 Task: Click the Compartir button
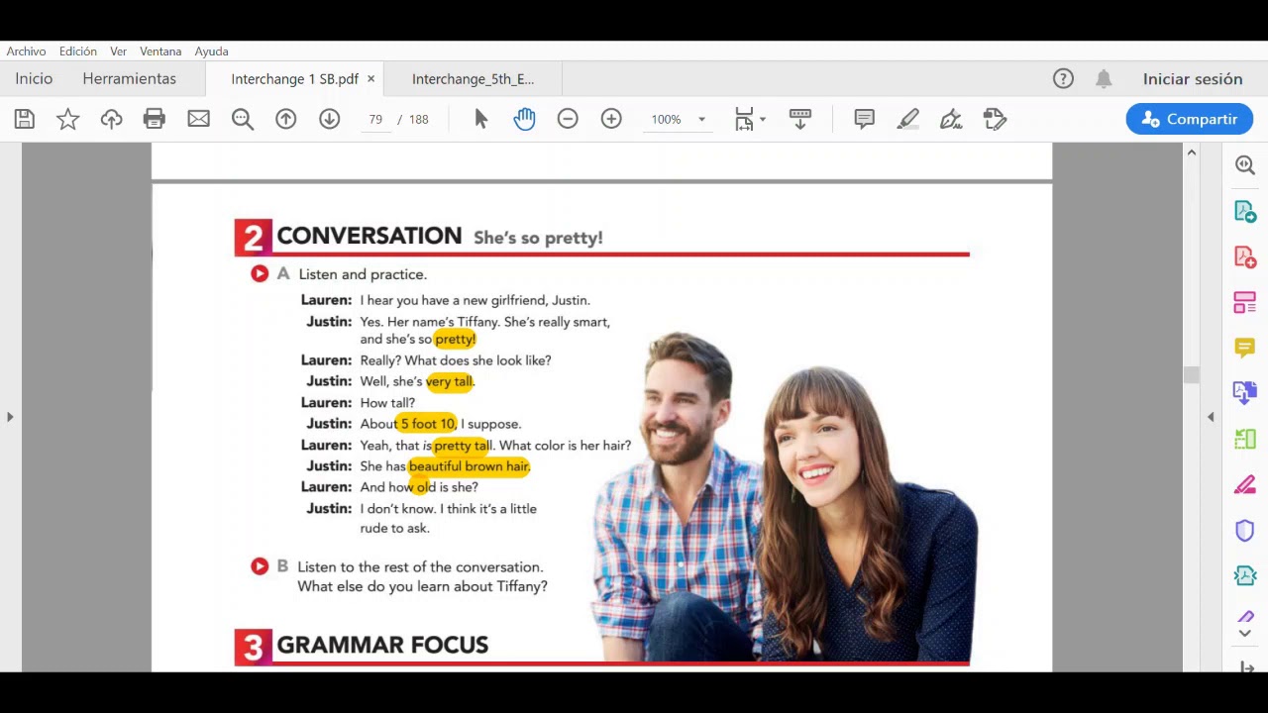1189,119
